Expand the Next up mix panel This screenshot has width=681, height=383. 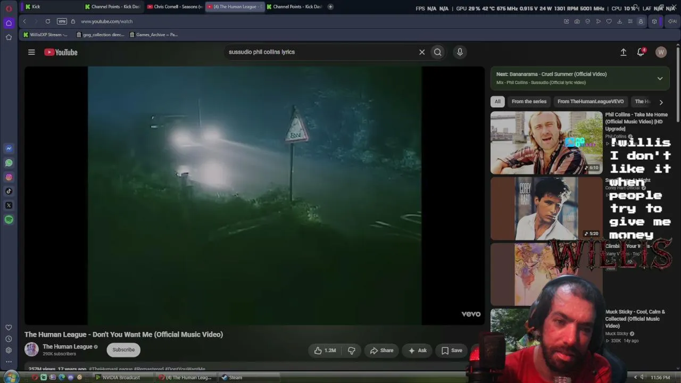point(660,78)
